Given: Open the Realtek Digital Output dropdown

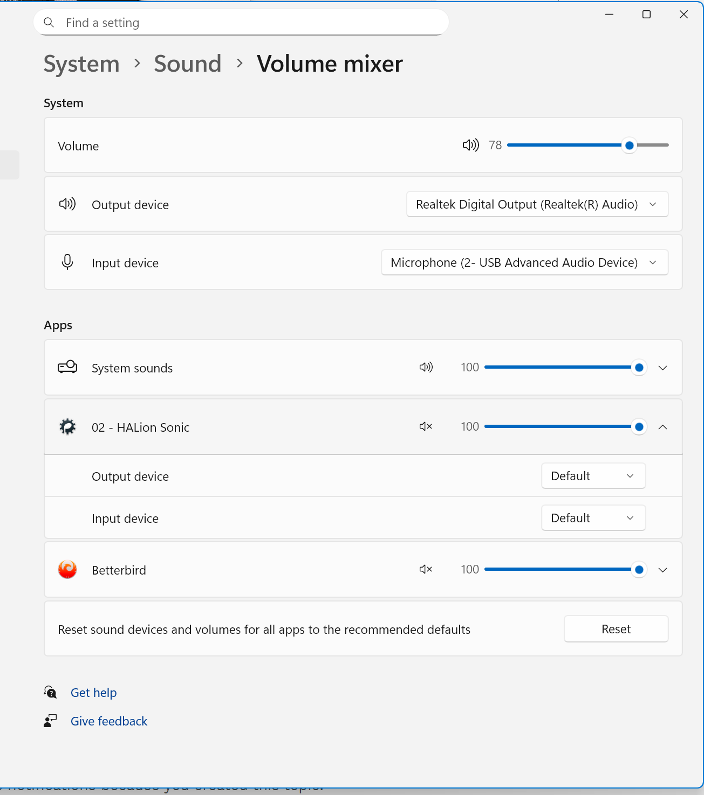Looking at the screenshot, I should (x=537, y=204).
